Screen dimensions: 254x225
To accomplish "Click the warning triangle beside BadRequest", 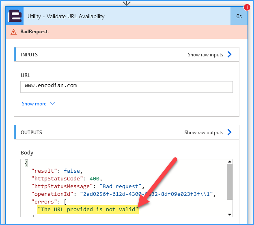I will pyautogui.click(x=14, y=32).
